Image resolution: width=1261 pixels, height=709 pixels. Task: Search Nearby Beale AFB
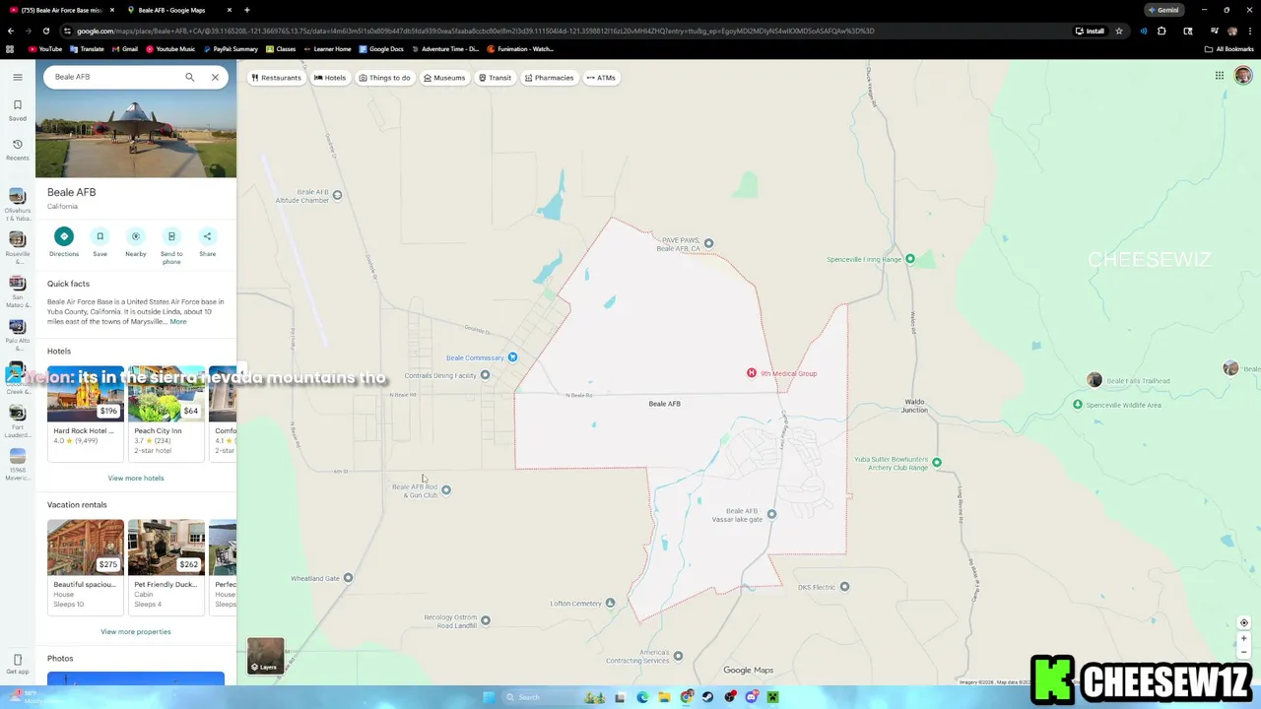136,241
